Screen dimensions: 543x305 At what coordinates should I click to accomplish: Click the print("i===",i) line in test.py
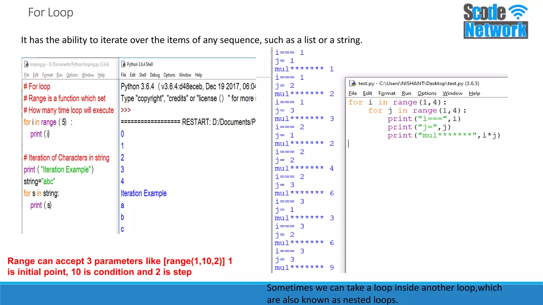(x=424, y=119)
